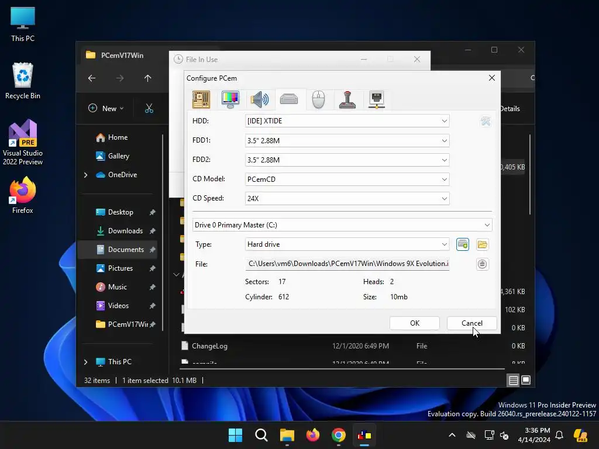Image resolution: width=599 pixels, height=449 pixels.
Task: Go back in File Explorer
Action: pyautogui.click(x=92, y=78)
